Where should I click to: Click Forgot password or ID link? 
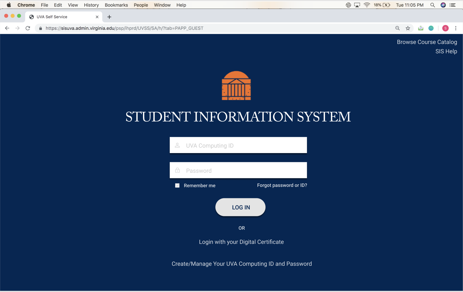(282, 185)
